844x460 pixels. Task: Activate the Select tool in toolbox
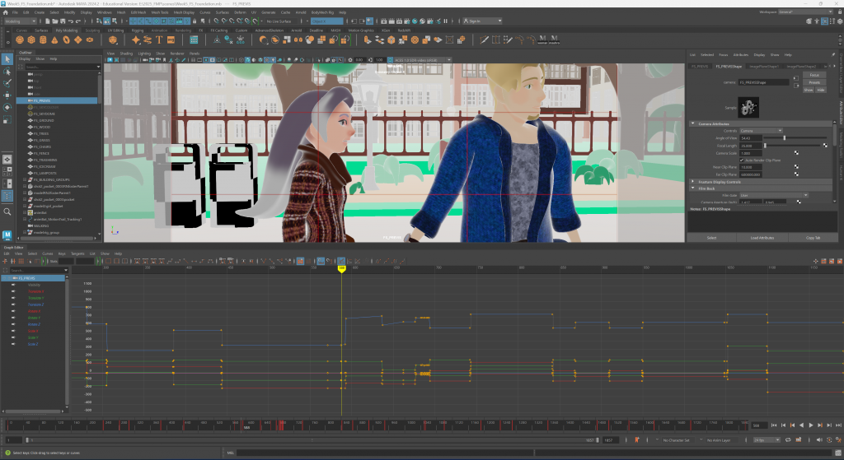7,59
